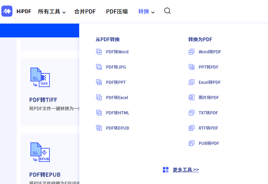Click the PUB转PDF icon
Viewport: 268px width, 184px height.
[x=192, y=143]
